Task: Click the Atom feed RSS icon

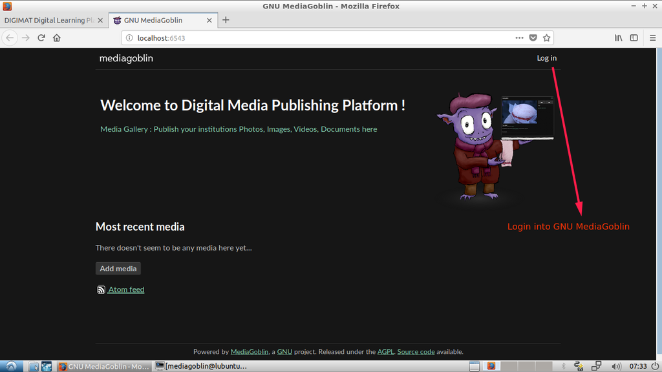Action: coord(101,290)
